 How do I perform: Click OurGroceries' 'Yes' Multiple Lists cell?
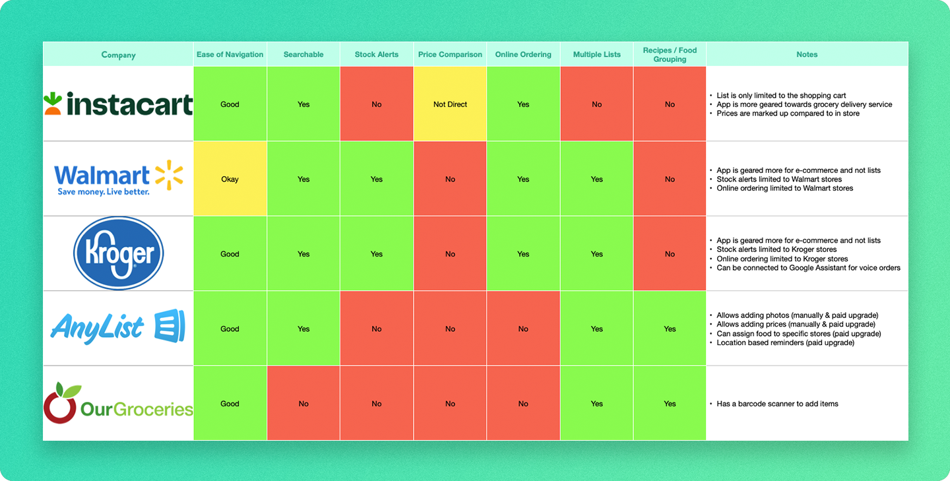597,404
